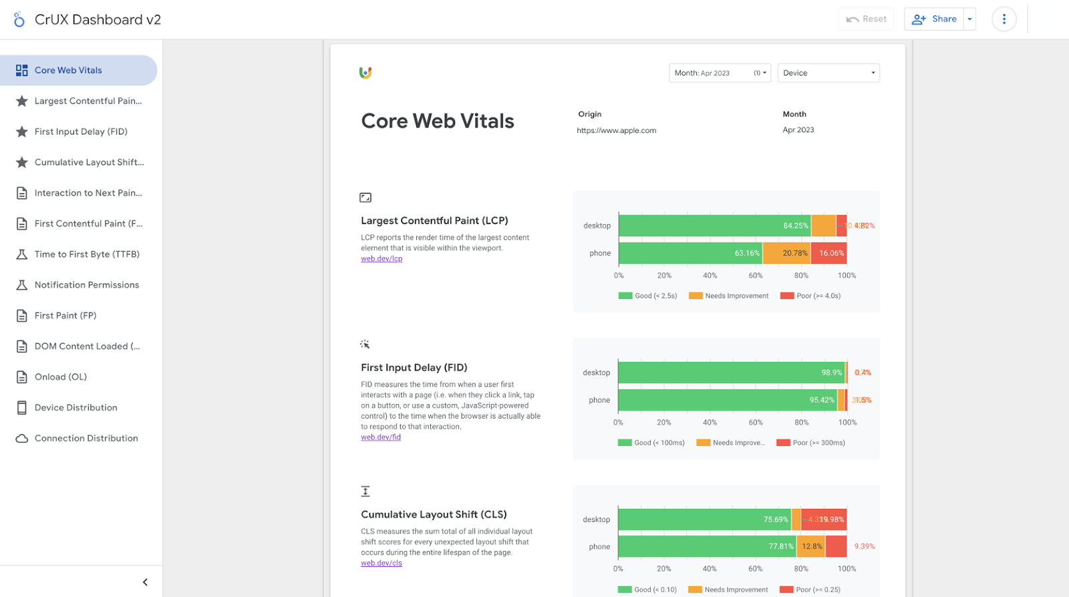The image size is (1069, 597).
Task: Click LCP phone needs improvement bar 20.78%
Action: coord(786,253)
